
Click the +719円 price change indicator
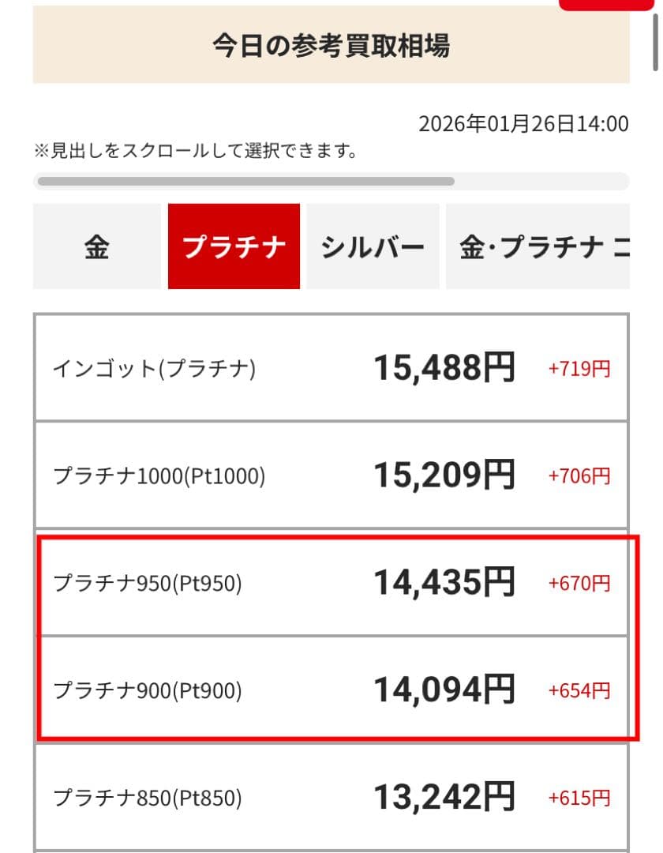(x=579, y=366)
